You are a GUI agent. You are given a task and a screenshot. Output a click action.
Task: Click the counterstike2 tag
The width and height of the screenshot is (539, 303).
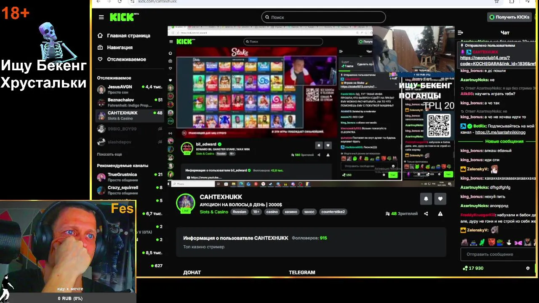coord(333,212)
